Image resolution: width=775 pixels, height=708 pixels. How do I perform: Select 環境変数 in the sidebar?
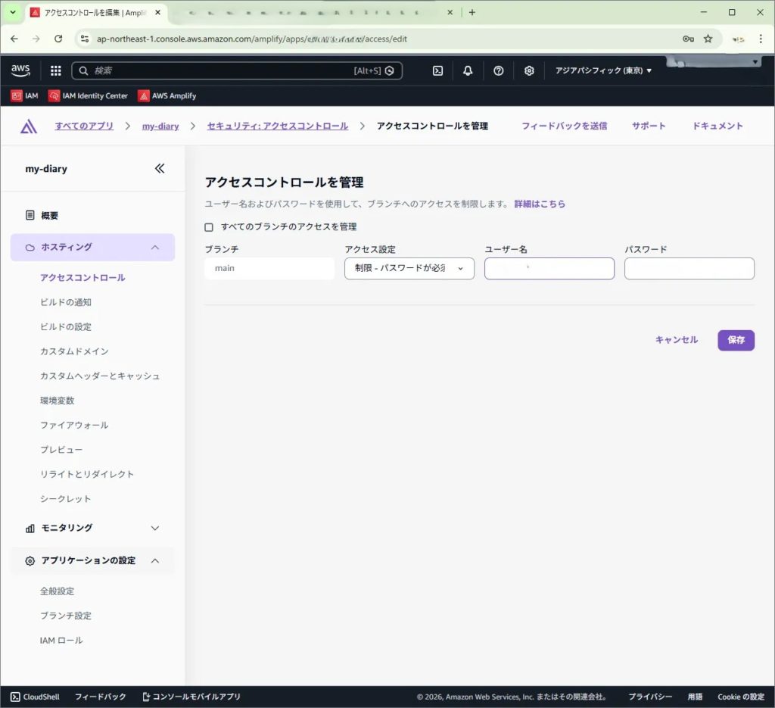58,401
